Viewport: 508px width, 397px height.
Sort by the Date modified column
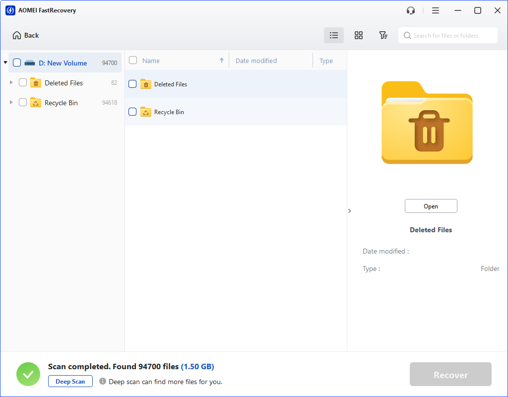click(x=256, y=61)
